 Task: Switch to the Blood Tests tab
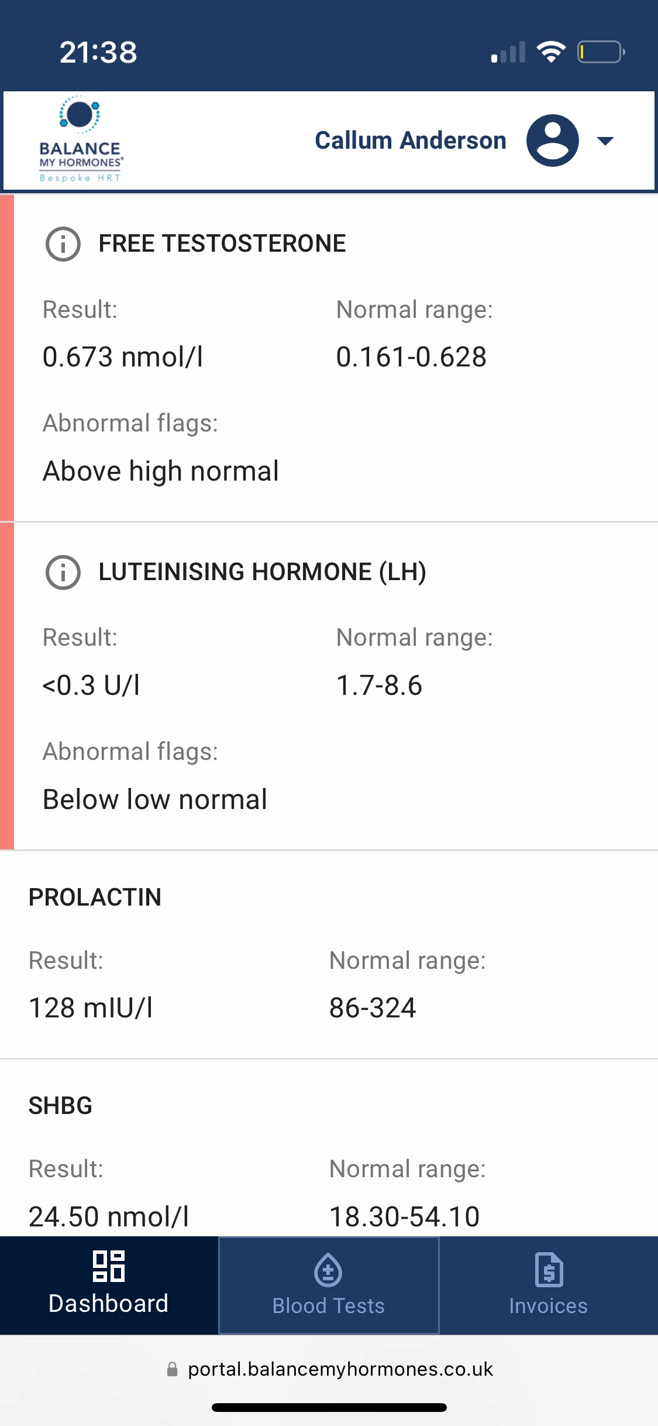click(329, 1286)
